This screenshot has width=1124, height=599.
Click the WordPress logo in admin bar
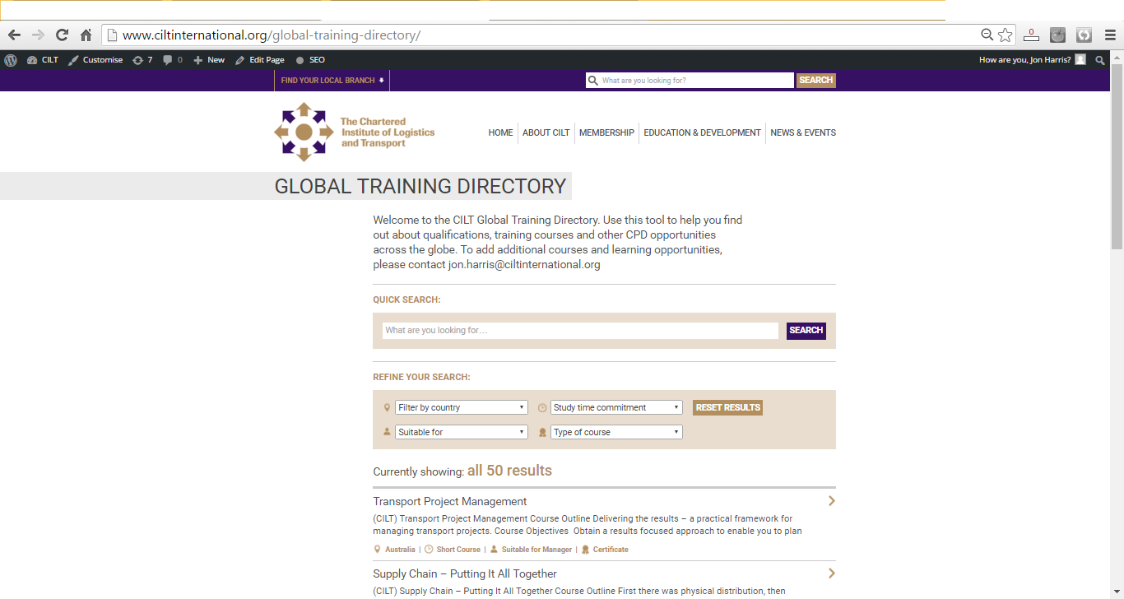tap(11, 60)
